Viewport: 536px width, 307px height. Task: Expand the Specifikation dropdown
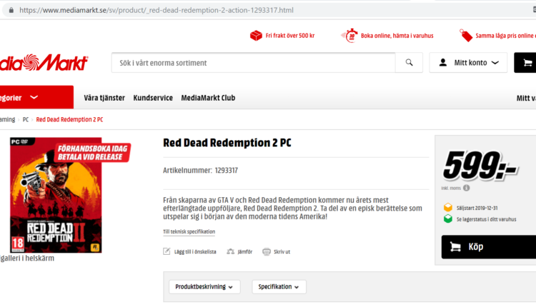point(279,287)
